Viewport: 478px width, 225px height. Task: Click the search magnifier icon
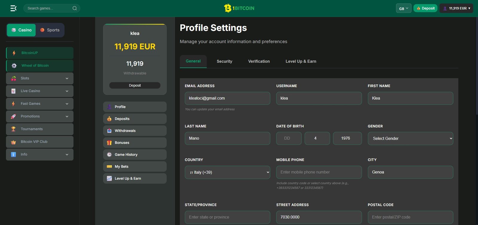pyautogui.click(x=75, y=8)
